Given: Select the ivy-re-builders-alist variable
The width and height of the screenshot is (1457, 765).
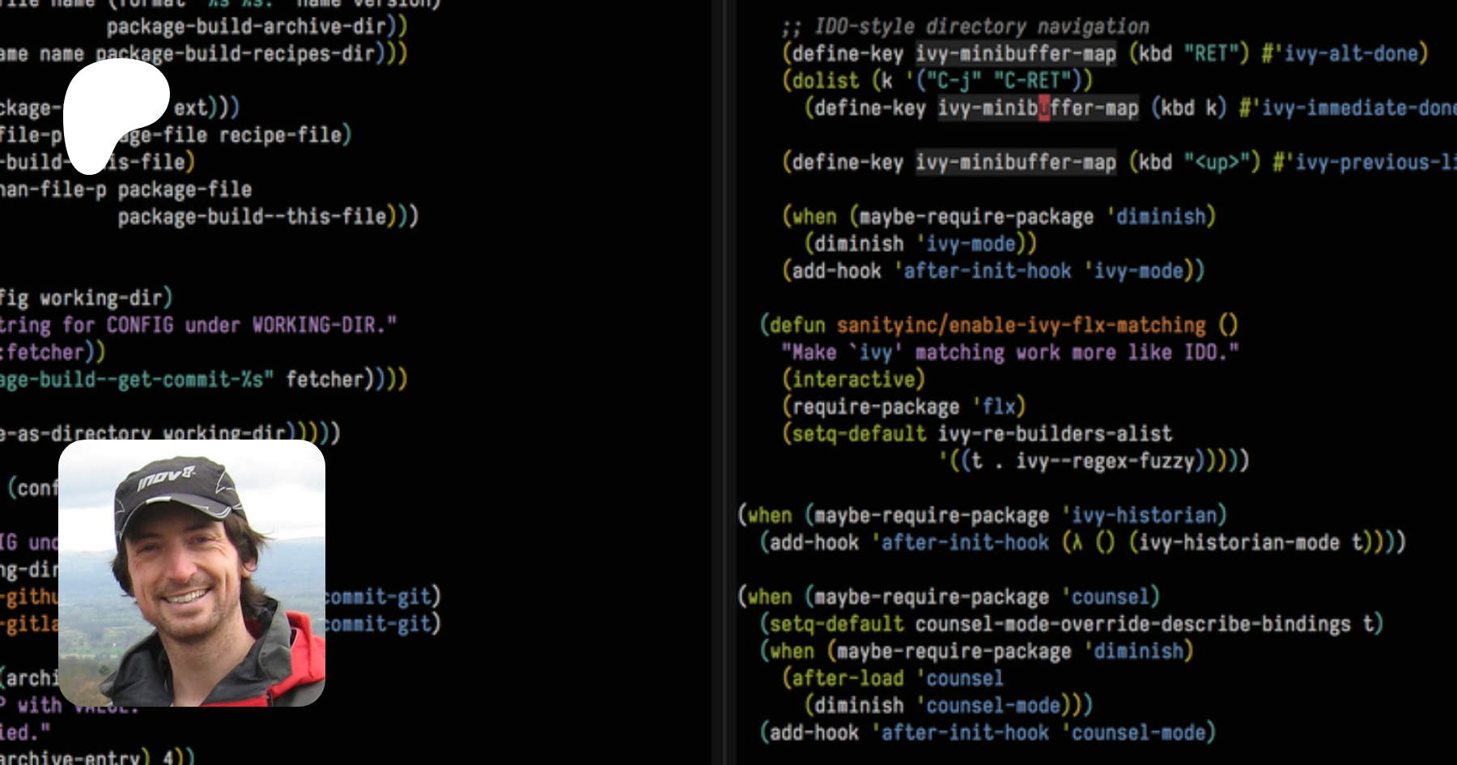Looking at the screenshot, I should click(1055, 434).
